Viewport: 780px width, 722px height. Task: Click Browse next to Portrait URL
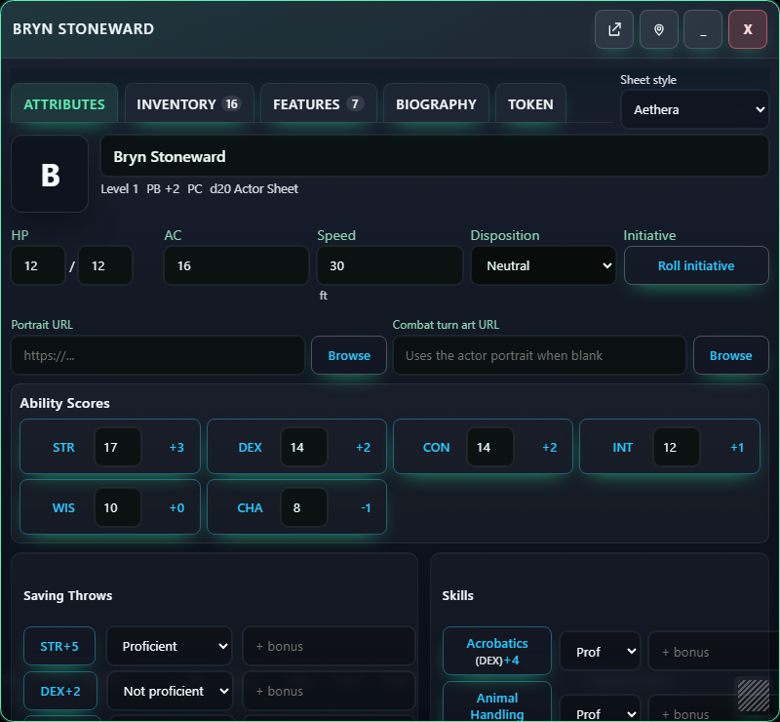349,355
